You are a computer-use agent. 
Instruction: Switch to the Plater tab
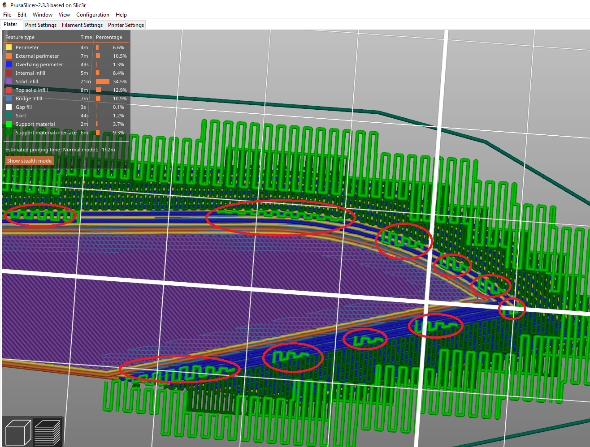click(10, 25)
